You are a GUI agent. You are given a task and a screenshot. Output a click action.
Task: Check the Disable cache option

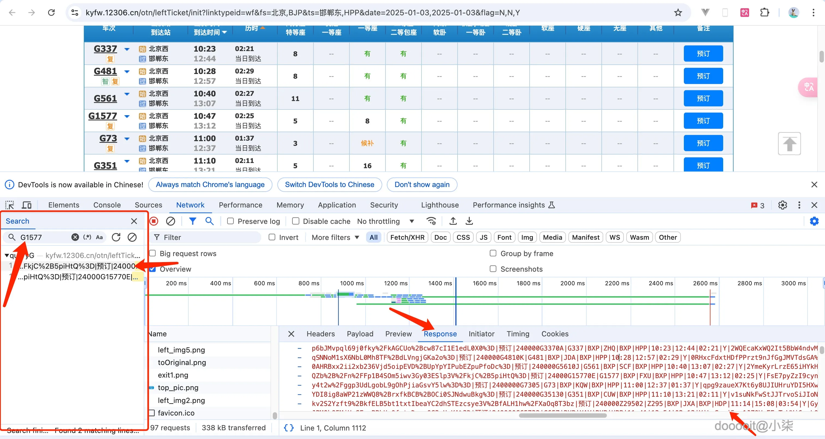[x=296, y=221]
